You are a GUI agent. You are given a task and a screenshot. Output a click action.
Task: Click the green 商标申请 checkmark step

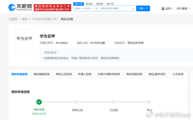[x=39, y=102]
